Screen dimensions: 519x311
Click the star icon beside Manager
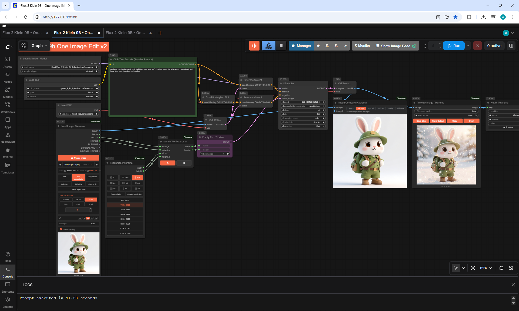pyautogui.click(x=318, y=46)
